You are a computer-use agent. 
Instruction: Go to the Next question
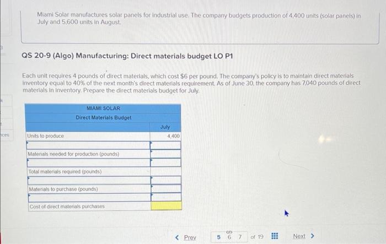[x=299, y=236]
